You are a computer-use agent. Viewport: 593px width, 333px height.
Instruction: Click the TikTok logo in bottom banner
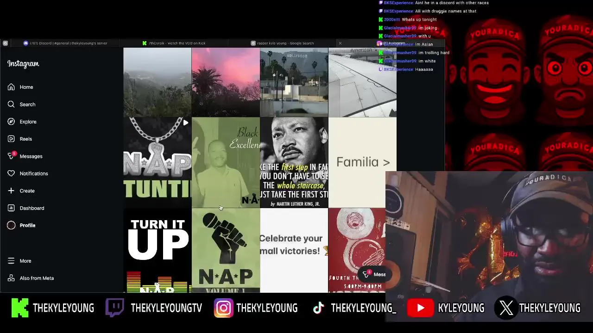[x=318, y=308]
